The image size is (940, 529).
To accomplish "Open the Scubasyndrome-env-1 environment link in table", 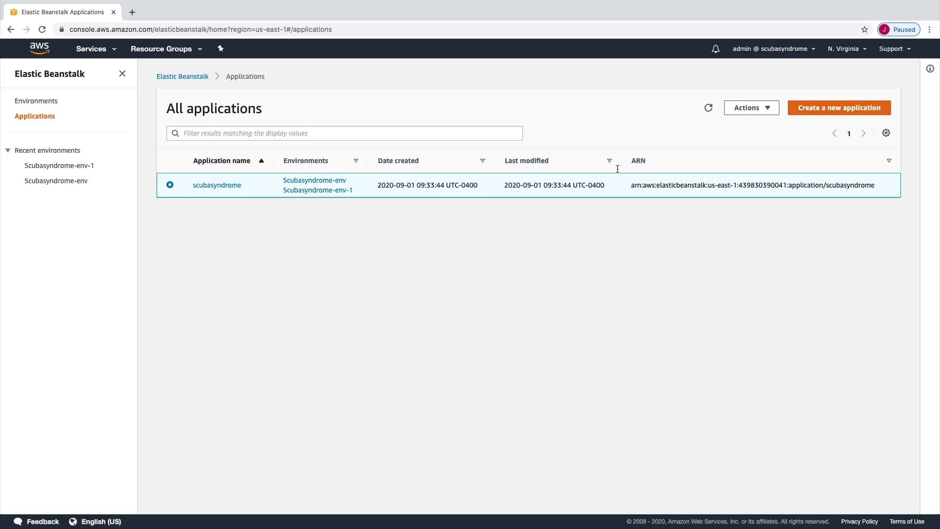I will pos(317,190).
